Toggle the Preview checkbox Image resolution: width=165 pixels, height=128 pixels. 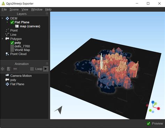[148, 123]
